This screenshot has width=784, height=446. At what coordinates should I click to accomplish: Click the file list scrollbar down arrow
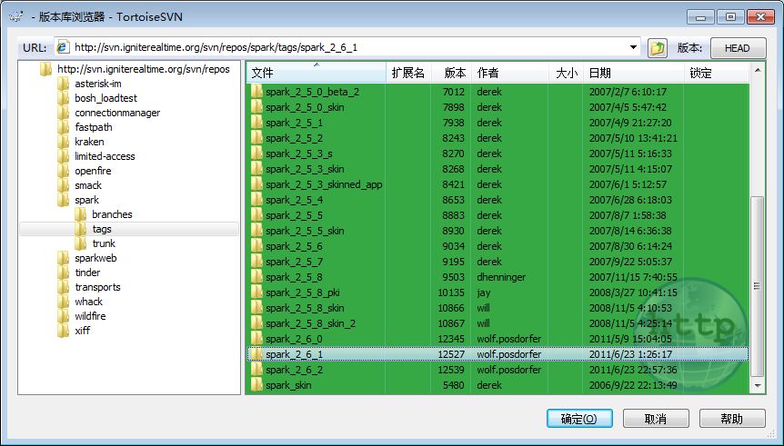coord(758,385)
